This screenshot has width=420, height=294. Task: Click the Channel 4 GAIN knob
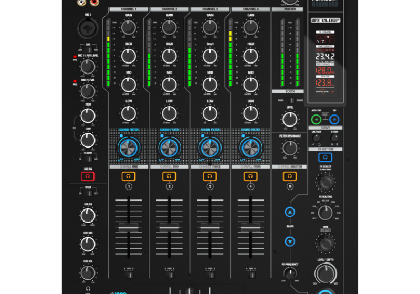click(x=251, y=27)
